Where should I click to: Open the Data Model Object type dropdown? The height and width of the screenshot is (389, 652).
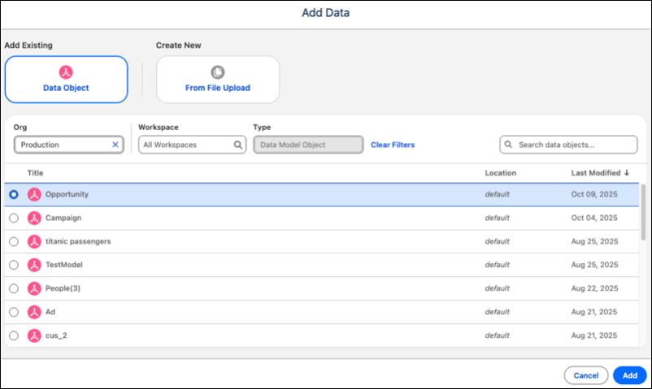pos(308,145)
